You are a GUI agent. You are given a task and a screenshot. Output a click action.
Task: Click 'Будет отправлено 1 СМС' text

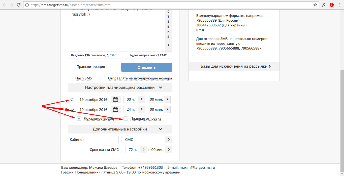[x=148, y=55]
